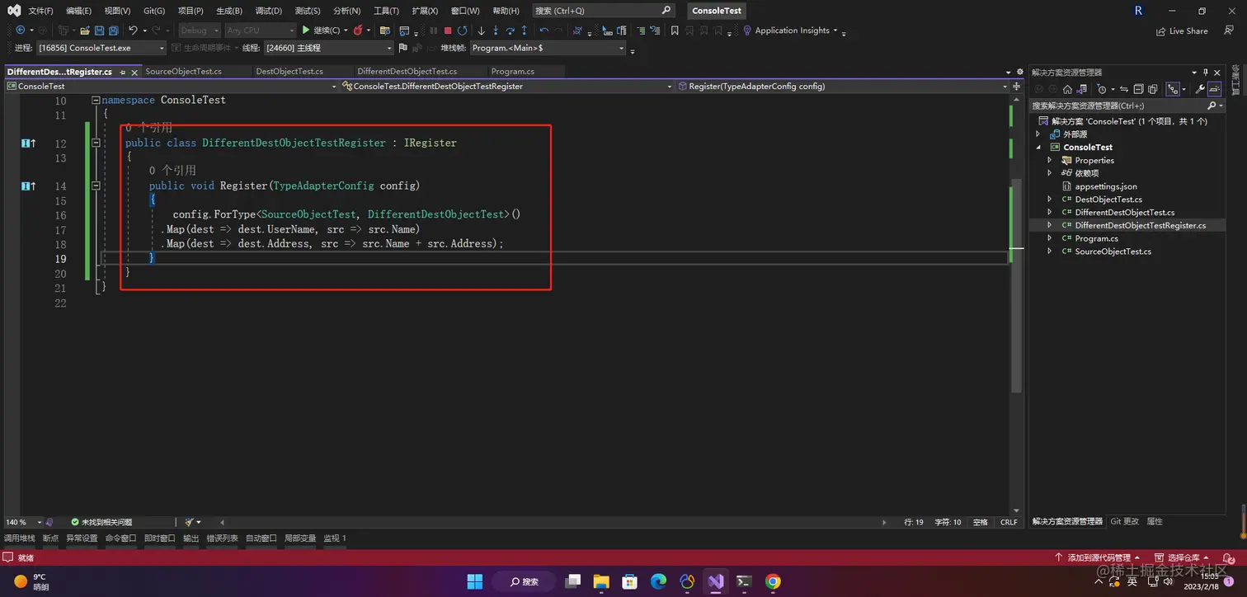Click the Step Over arrow icon
Viewport: 1247px width, 597px height.
tap(510, 31)
